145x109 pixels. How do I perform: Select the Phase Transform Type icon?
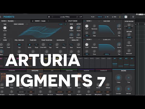click(x=50, y=45)
